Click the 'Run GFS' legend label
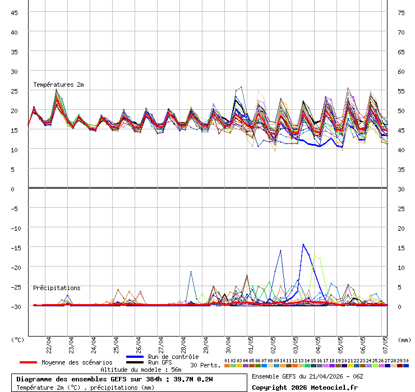The width and height of the screenshot is (415, 392). pos(160,362)
